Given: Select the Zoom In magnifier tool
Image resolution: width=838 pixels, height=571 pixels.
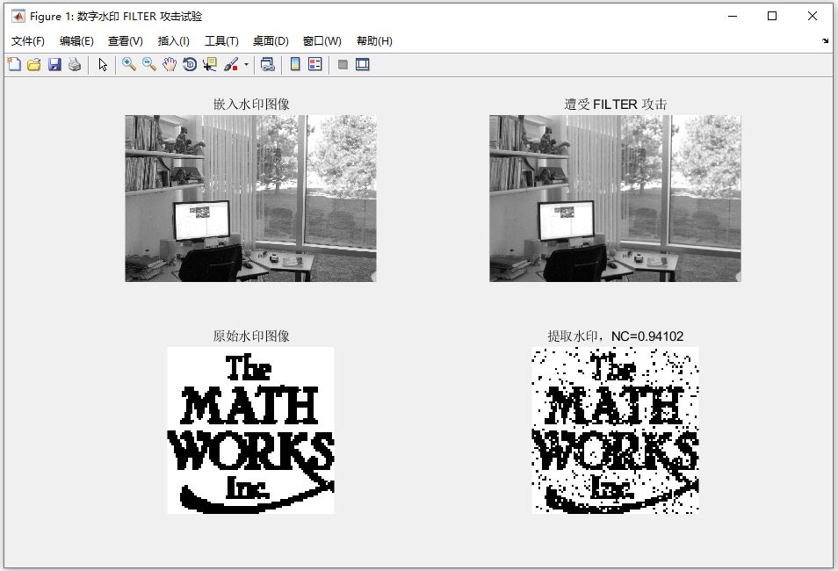Looking at the screenshot, I should 129,65.
